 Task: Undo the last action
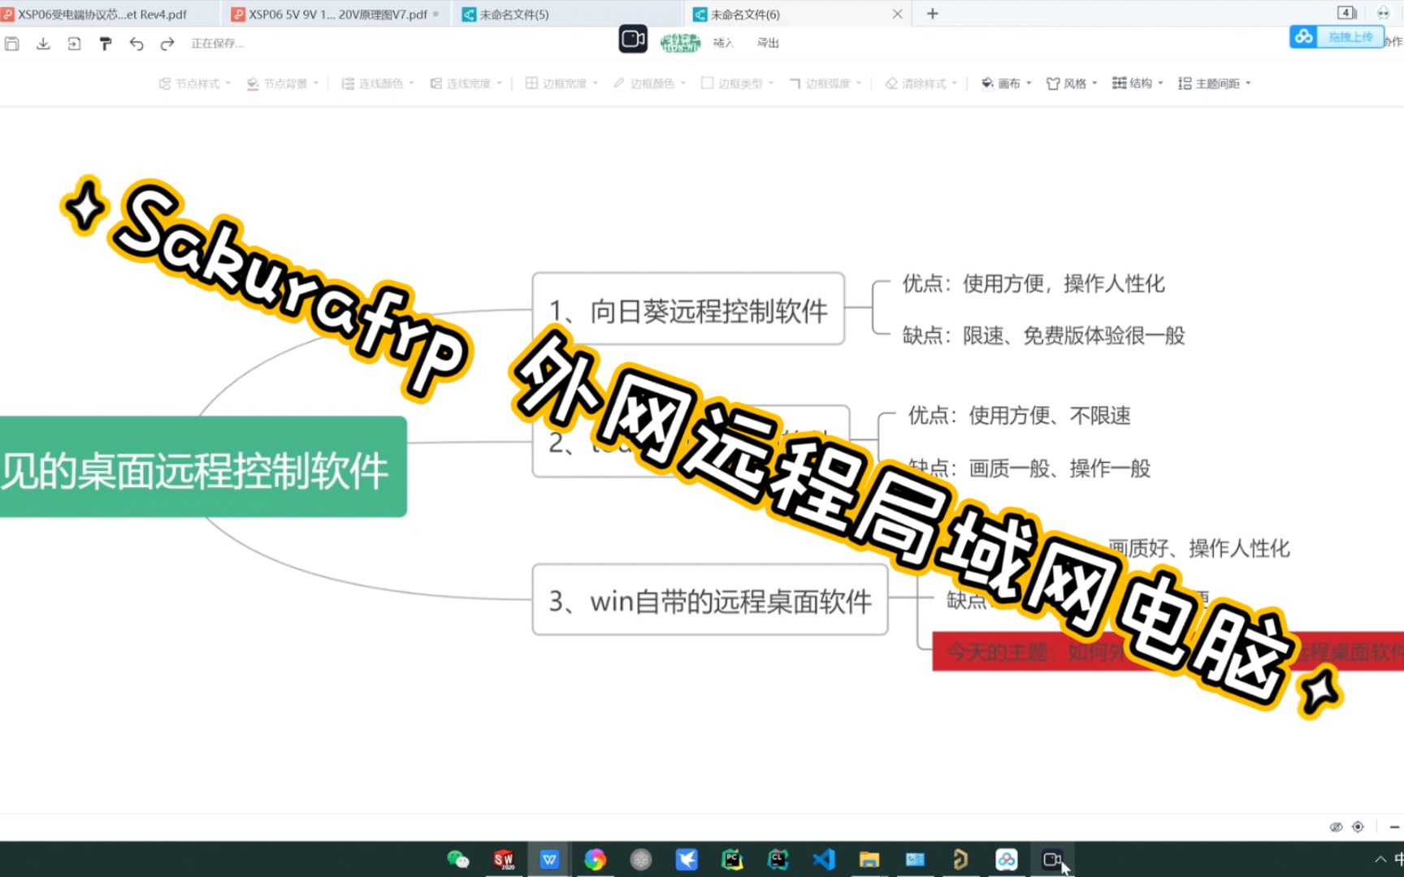click(x=136, y=44)
